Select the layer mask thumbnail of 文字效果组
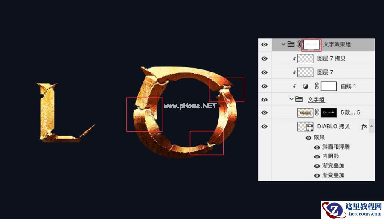 point(311,45)
